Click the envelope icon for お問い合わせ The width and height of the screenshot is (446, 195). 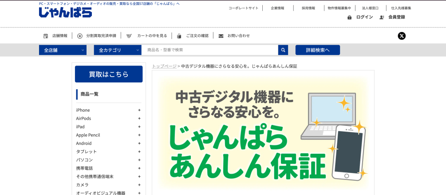(221, 36)
